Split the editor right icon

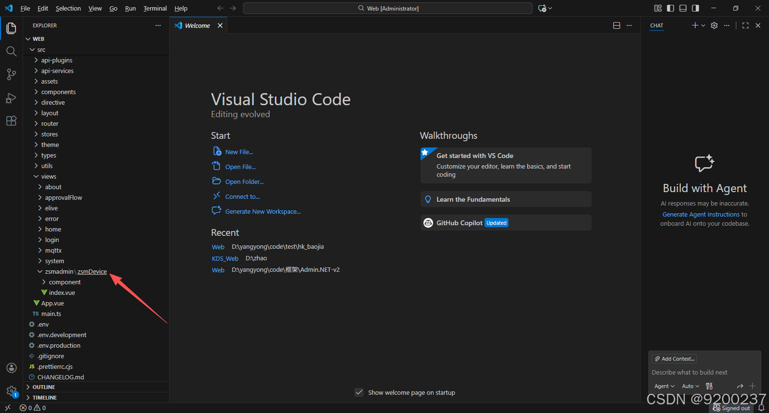(x=617, y=25)
